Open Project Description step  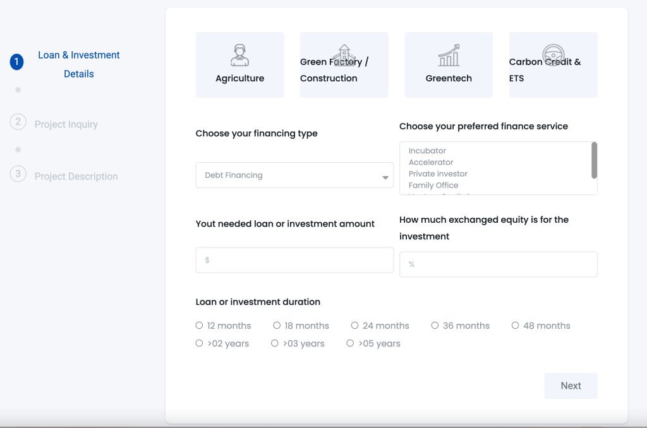(x=76, y=177)
